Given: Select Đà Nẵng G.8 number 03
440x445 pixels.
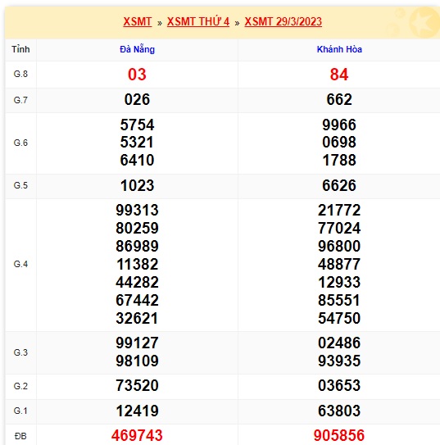Looking at the screenshot, I should (x=137, y=75).
